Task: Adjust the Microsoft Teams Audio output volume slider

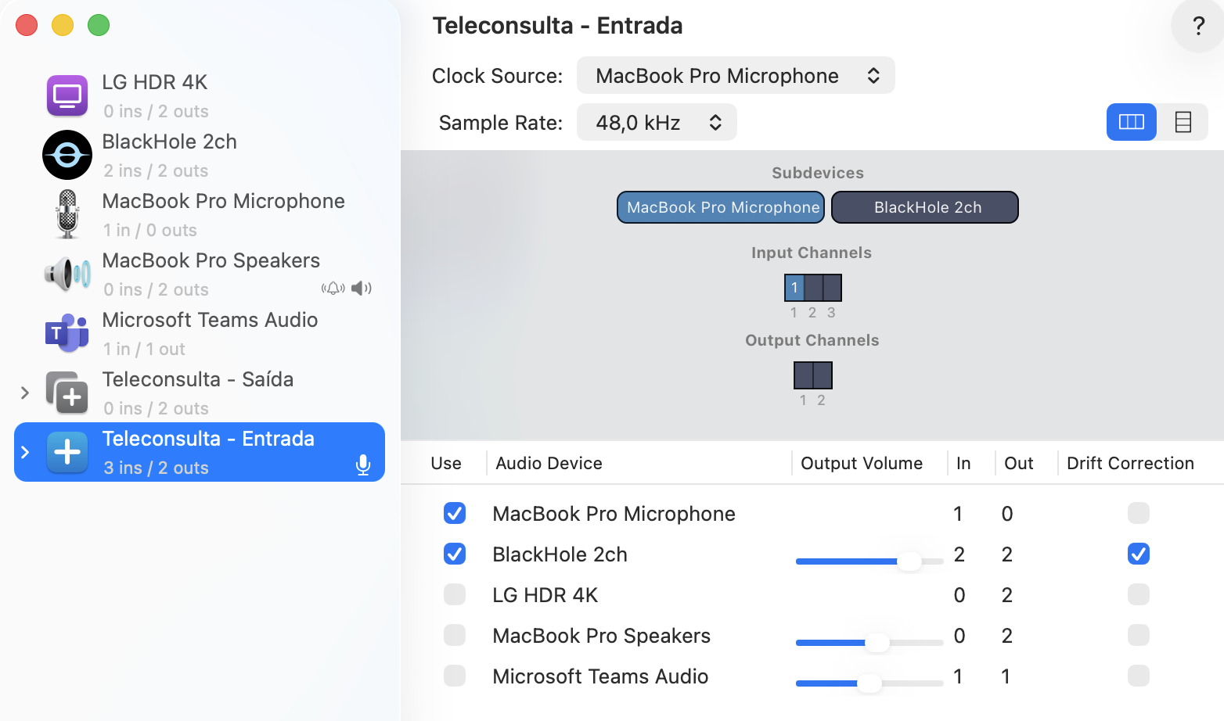Action: coord(869,683)
